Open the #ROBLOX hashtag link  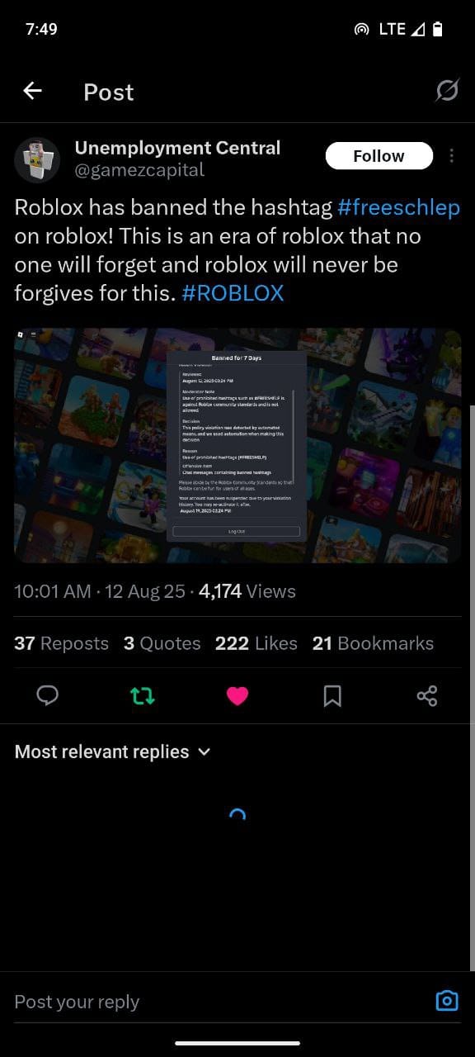point(233,292)
